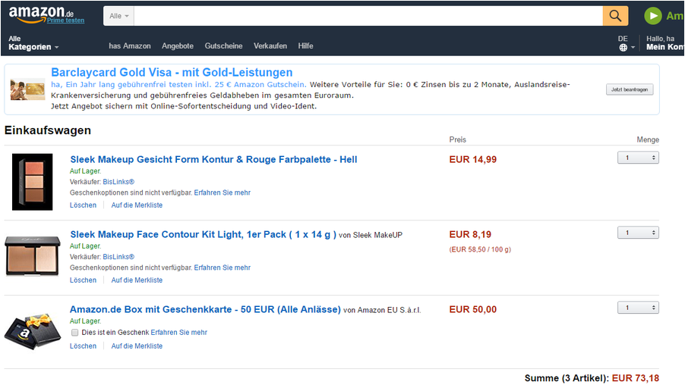This screenshot has width=685, height=388.
Task: Click "Löschen" under Sleek Face Contour Kit
Action: (x=83, y=280)
